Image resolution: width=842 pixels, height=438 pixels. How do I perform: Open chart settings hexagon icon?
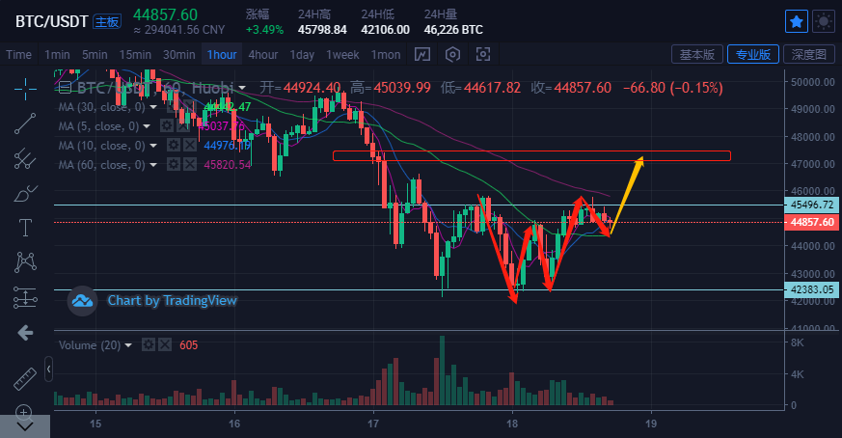pos(453,54)
